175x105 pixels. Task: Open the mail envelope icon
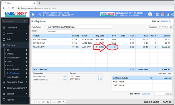157,14
